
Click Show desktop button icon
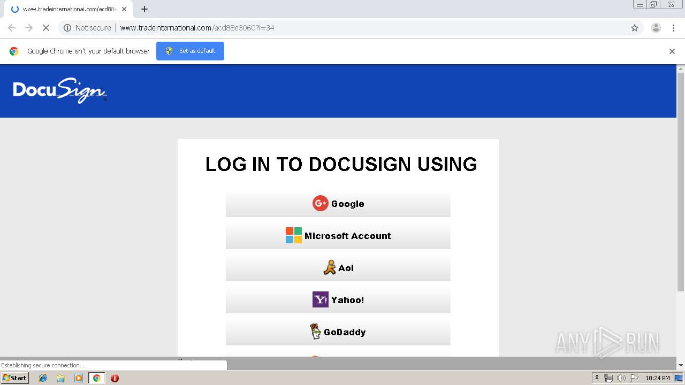pos(679,378)
